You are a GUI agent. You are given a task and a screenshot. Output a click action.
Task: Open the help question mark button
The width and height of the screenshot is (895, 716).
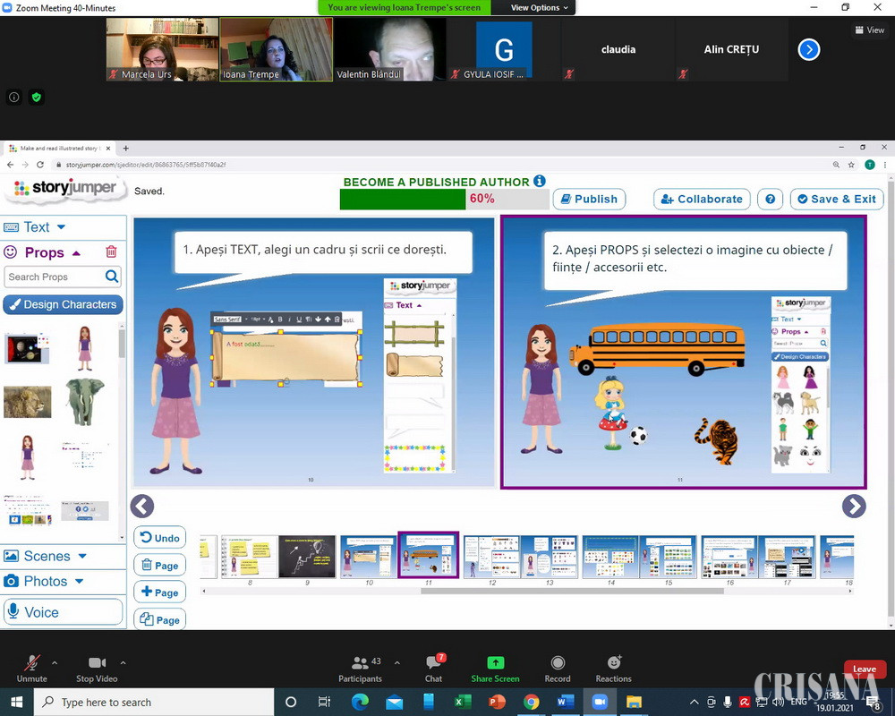pyautogui.click(x=770, y=199)
